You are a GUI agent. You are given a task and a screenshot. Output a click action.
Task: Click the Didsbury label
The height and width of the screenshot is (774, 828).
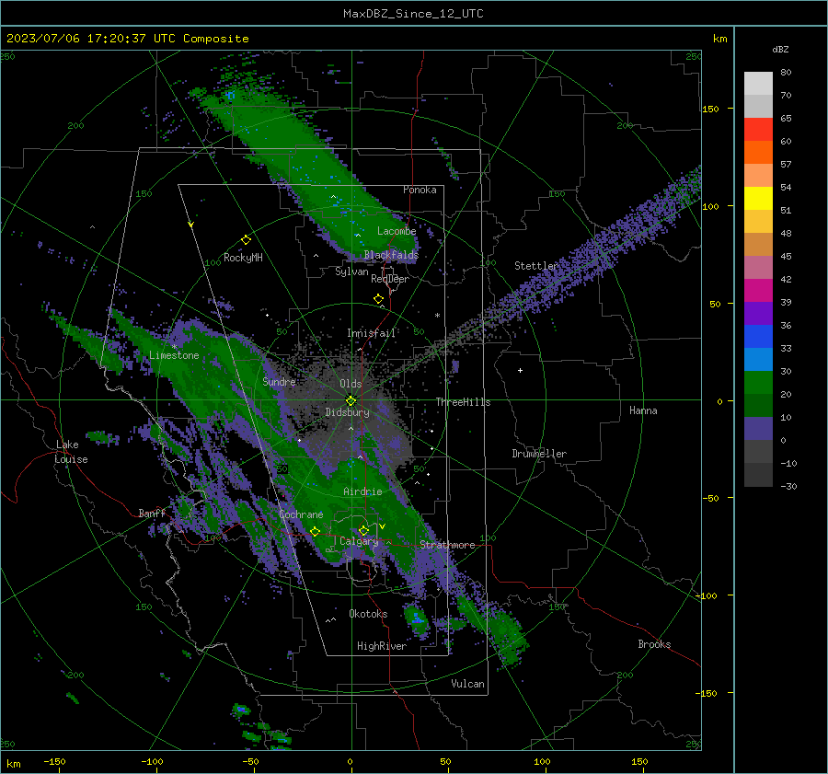point(347,412)
